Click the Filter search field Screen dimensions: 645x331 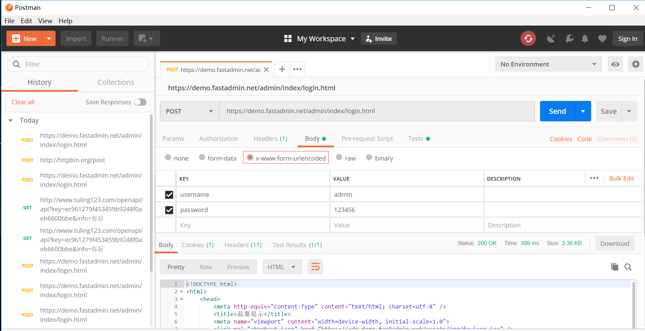point(82,64)
